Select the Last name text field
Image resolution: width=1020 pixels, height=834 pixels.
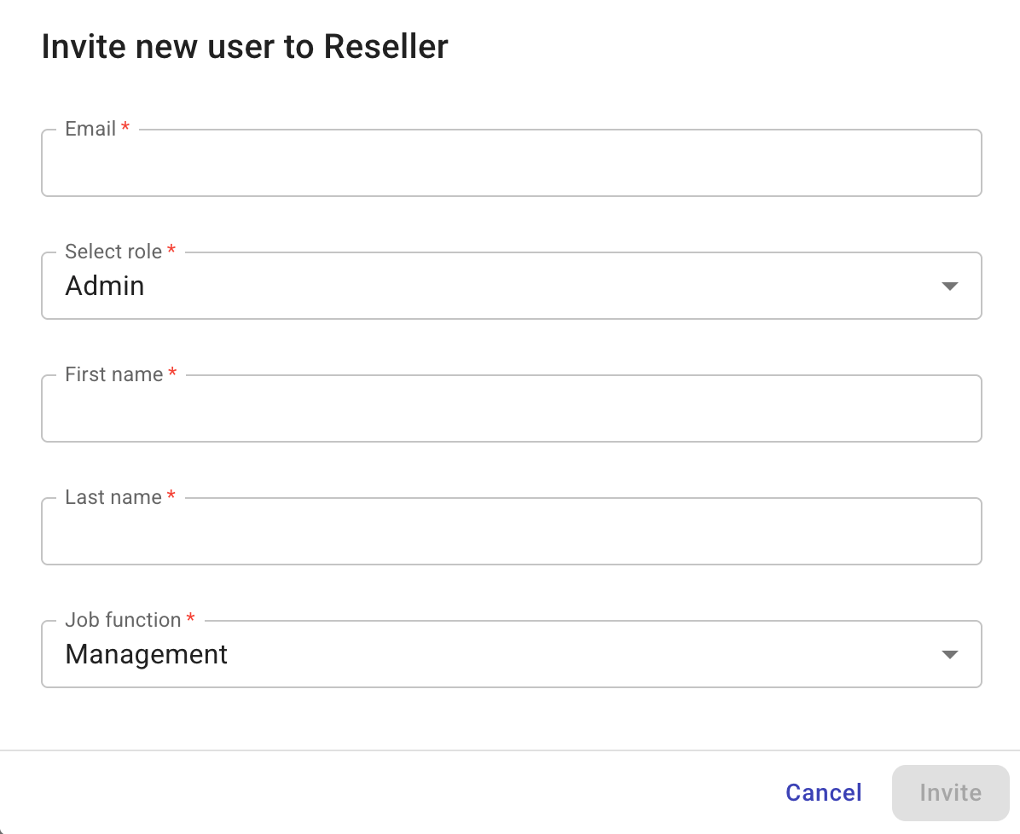click(512, 531)
